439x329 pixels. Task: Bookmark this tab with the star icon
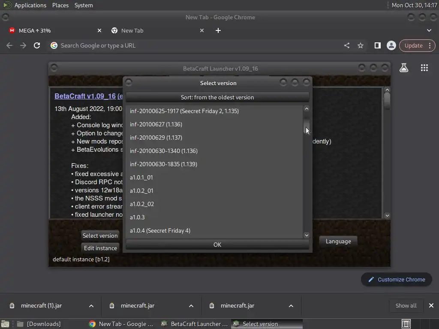(361, 45)
